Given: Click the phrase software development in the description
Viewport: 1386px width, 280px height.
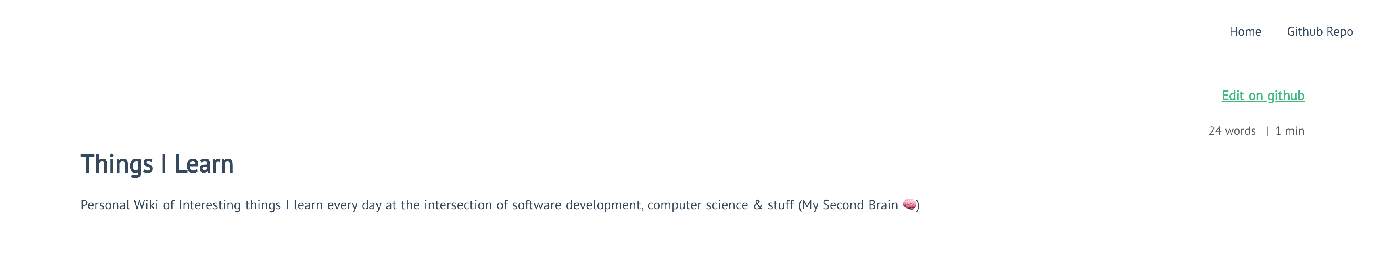Looking at the screenshot, I should (x=576, y=205).
